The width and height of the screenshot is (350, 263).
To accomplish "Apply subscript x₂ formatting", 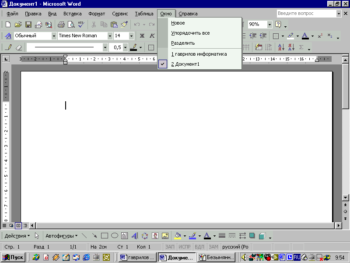I will [330, 36].
